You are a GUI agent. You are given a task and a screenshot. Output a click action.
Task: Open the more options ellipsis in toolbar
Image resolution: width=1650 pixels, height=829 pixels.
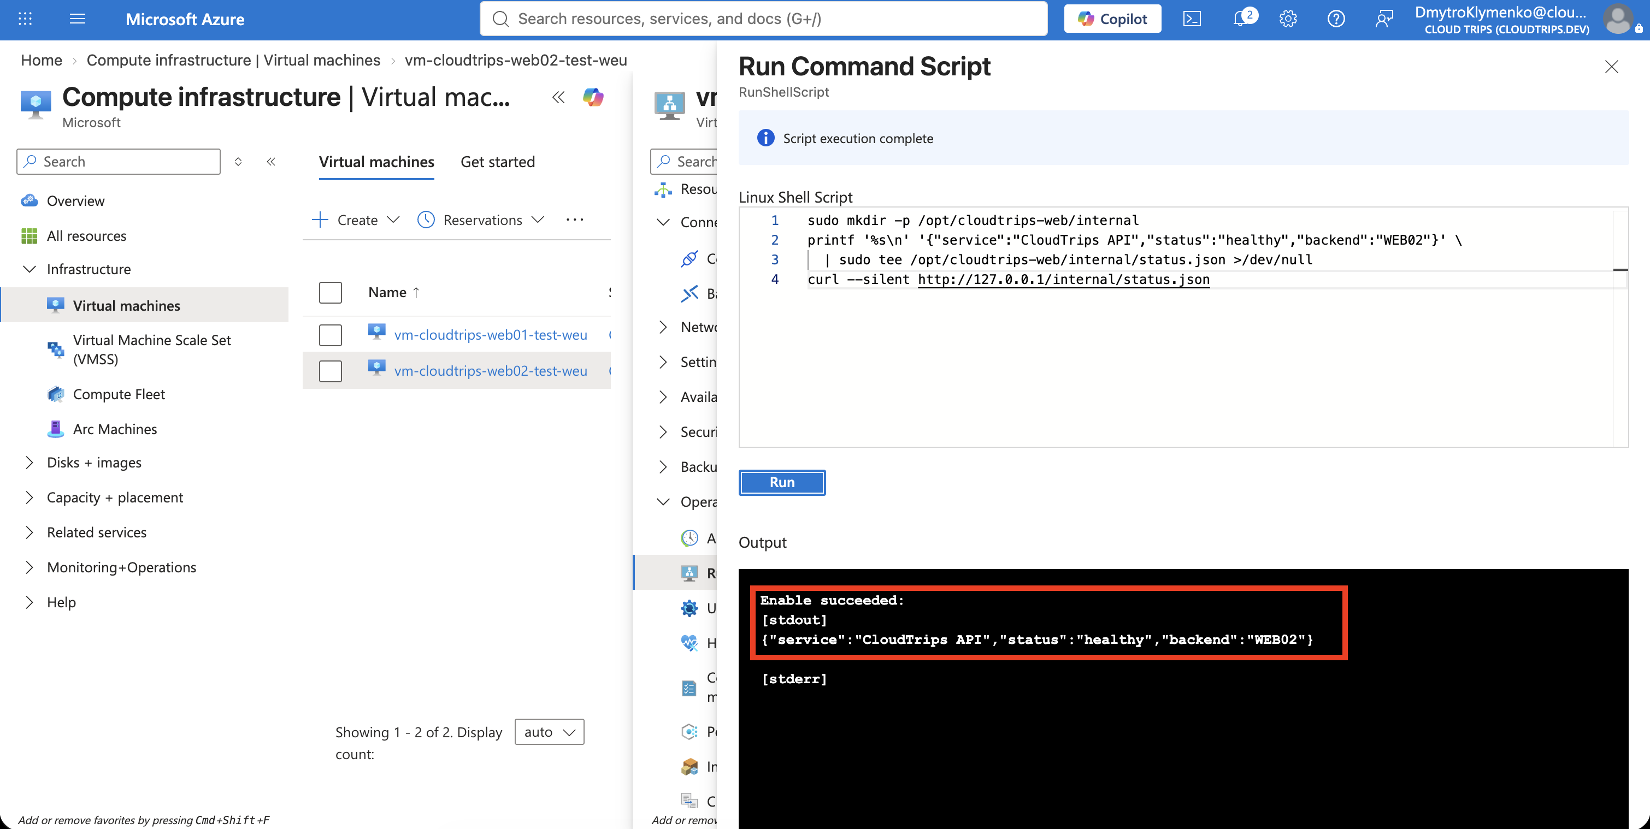(575, 220)
